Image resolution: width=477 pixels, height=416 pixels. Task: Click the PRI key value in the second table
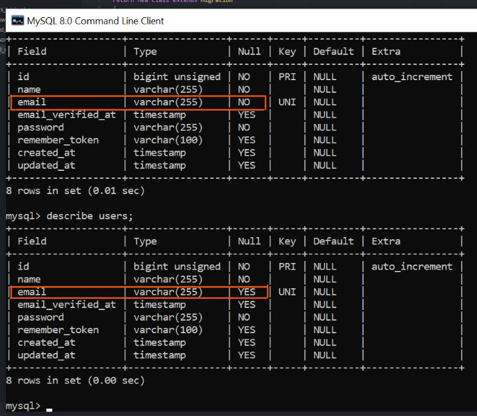pos(287,267)
